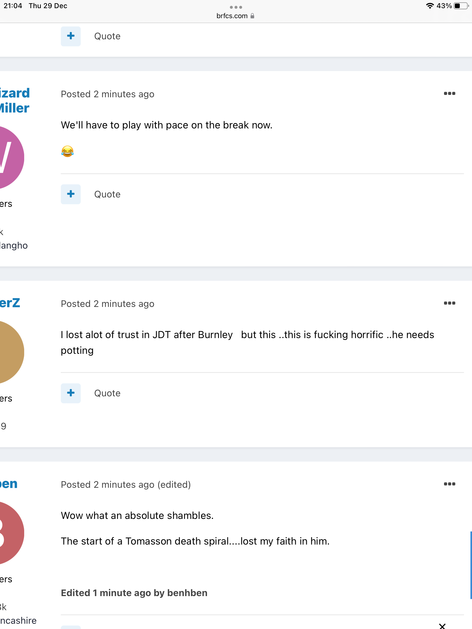The image size is (472, 629).
Task: Open options menu on benhben's shambles post
Action: coord(449,484)
